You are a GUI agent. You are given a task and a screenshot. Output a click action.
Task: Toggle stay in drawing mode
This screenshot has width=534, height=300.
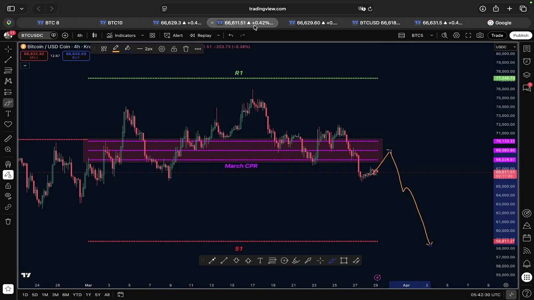[x=8, y=175]
